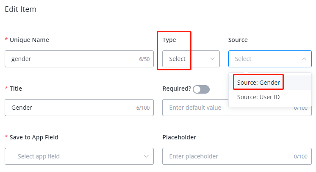The height and width of the screenshot is (172, 316).
Task: Click the Type dropdown chevron arrow
Action: pyautogui.click(x=213, y=59)
